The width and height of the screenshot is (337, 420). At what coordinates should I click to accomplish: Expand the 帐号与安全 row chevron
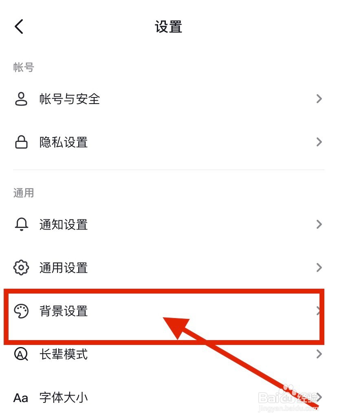coord(319,99)
